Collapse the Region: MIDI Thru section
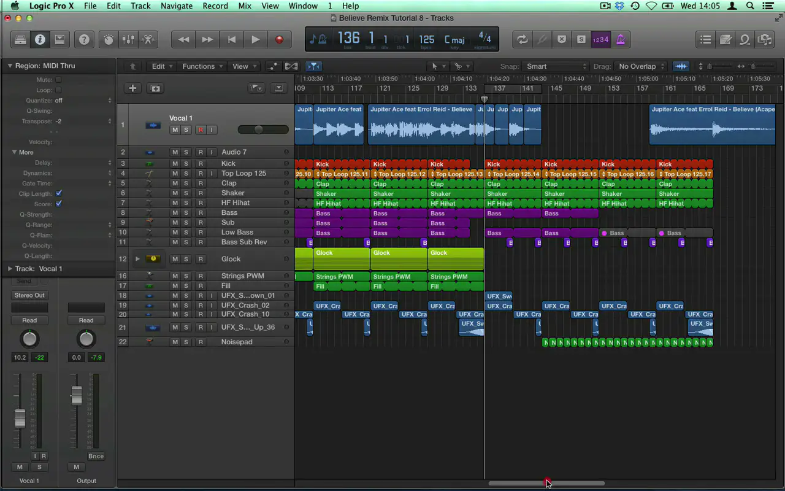Screen dimensions: 785x491 (10, 66)
